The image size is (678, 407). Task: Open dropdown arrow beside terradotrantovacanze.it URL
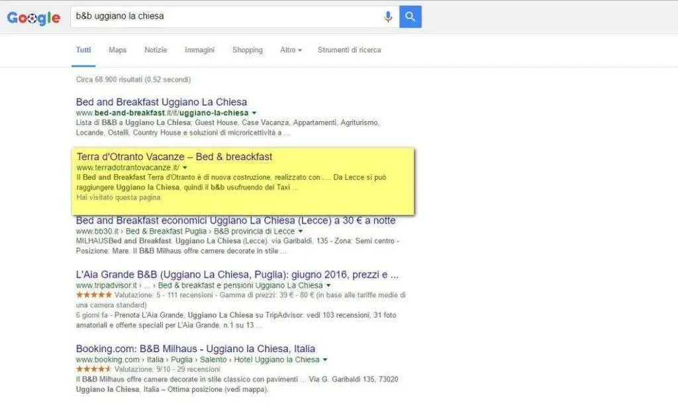185,167
